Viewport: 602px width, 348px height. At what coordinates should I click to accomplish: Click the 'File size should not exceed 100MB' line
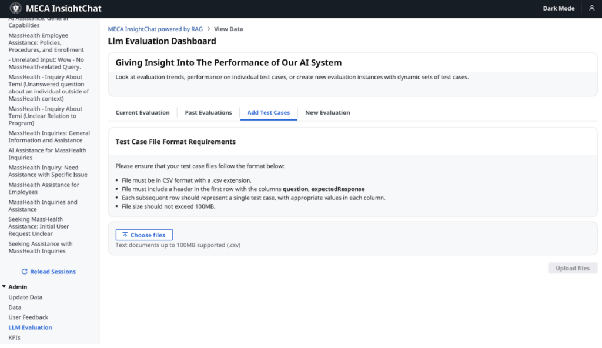pyautogui.click(x=169, y=206)
